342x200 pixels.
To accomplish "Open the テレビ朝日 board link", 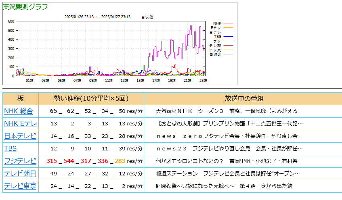I will pyautogui.click(x=20, y=174).
